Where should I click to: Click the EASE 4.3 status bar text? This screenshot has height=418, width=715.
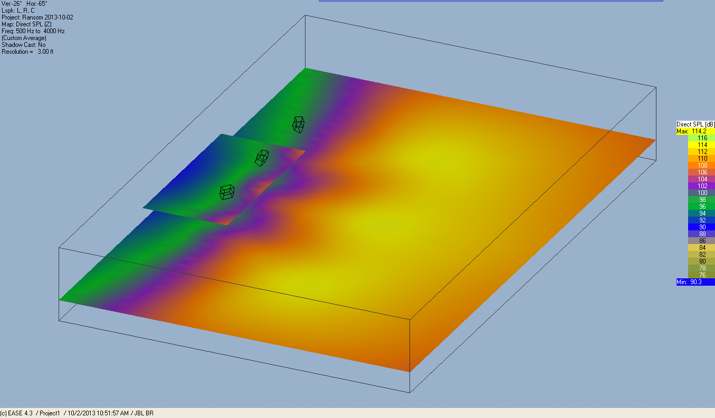point(77,413)
